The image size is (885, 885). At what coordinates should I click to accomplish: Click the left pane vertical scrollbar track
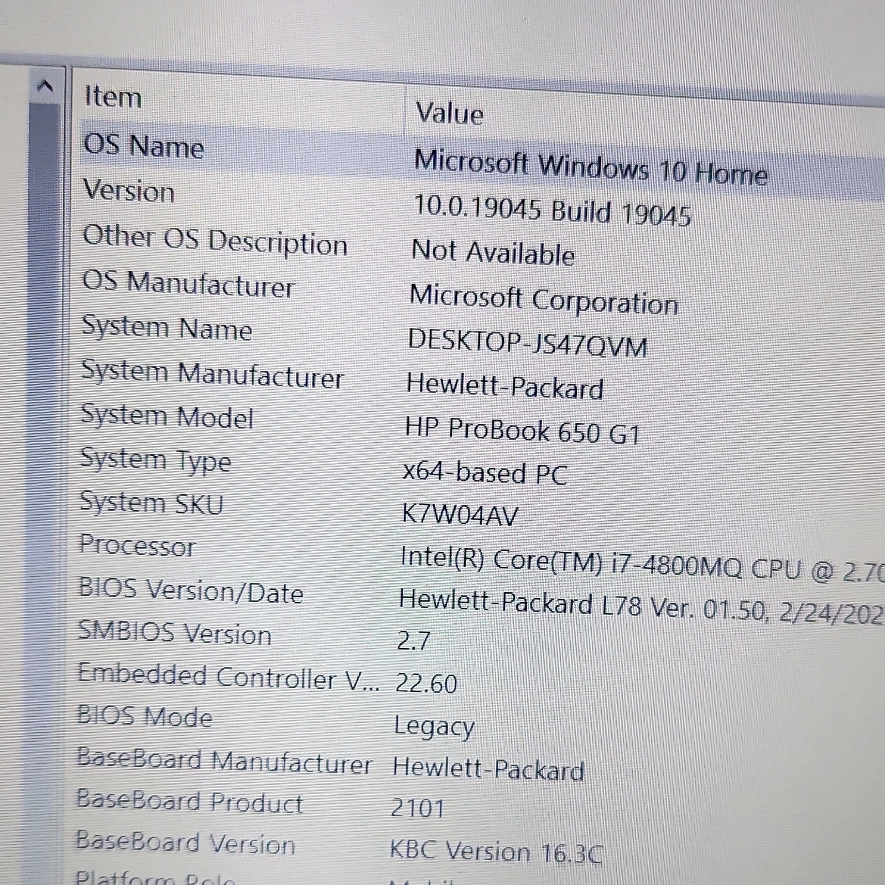[43, 493]
